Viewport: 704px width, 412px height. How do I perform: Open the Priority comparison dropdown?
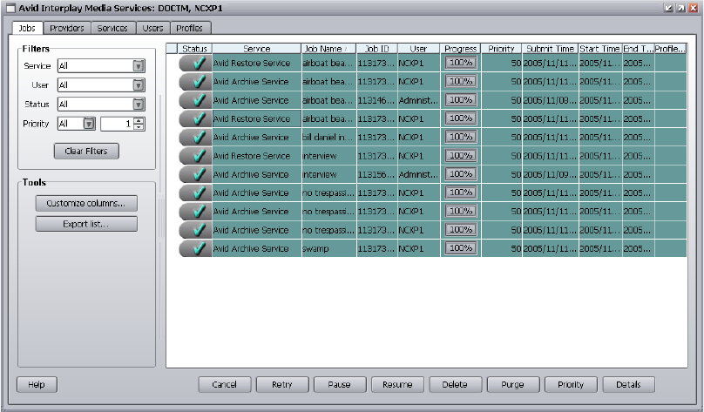tap(90, 124)
